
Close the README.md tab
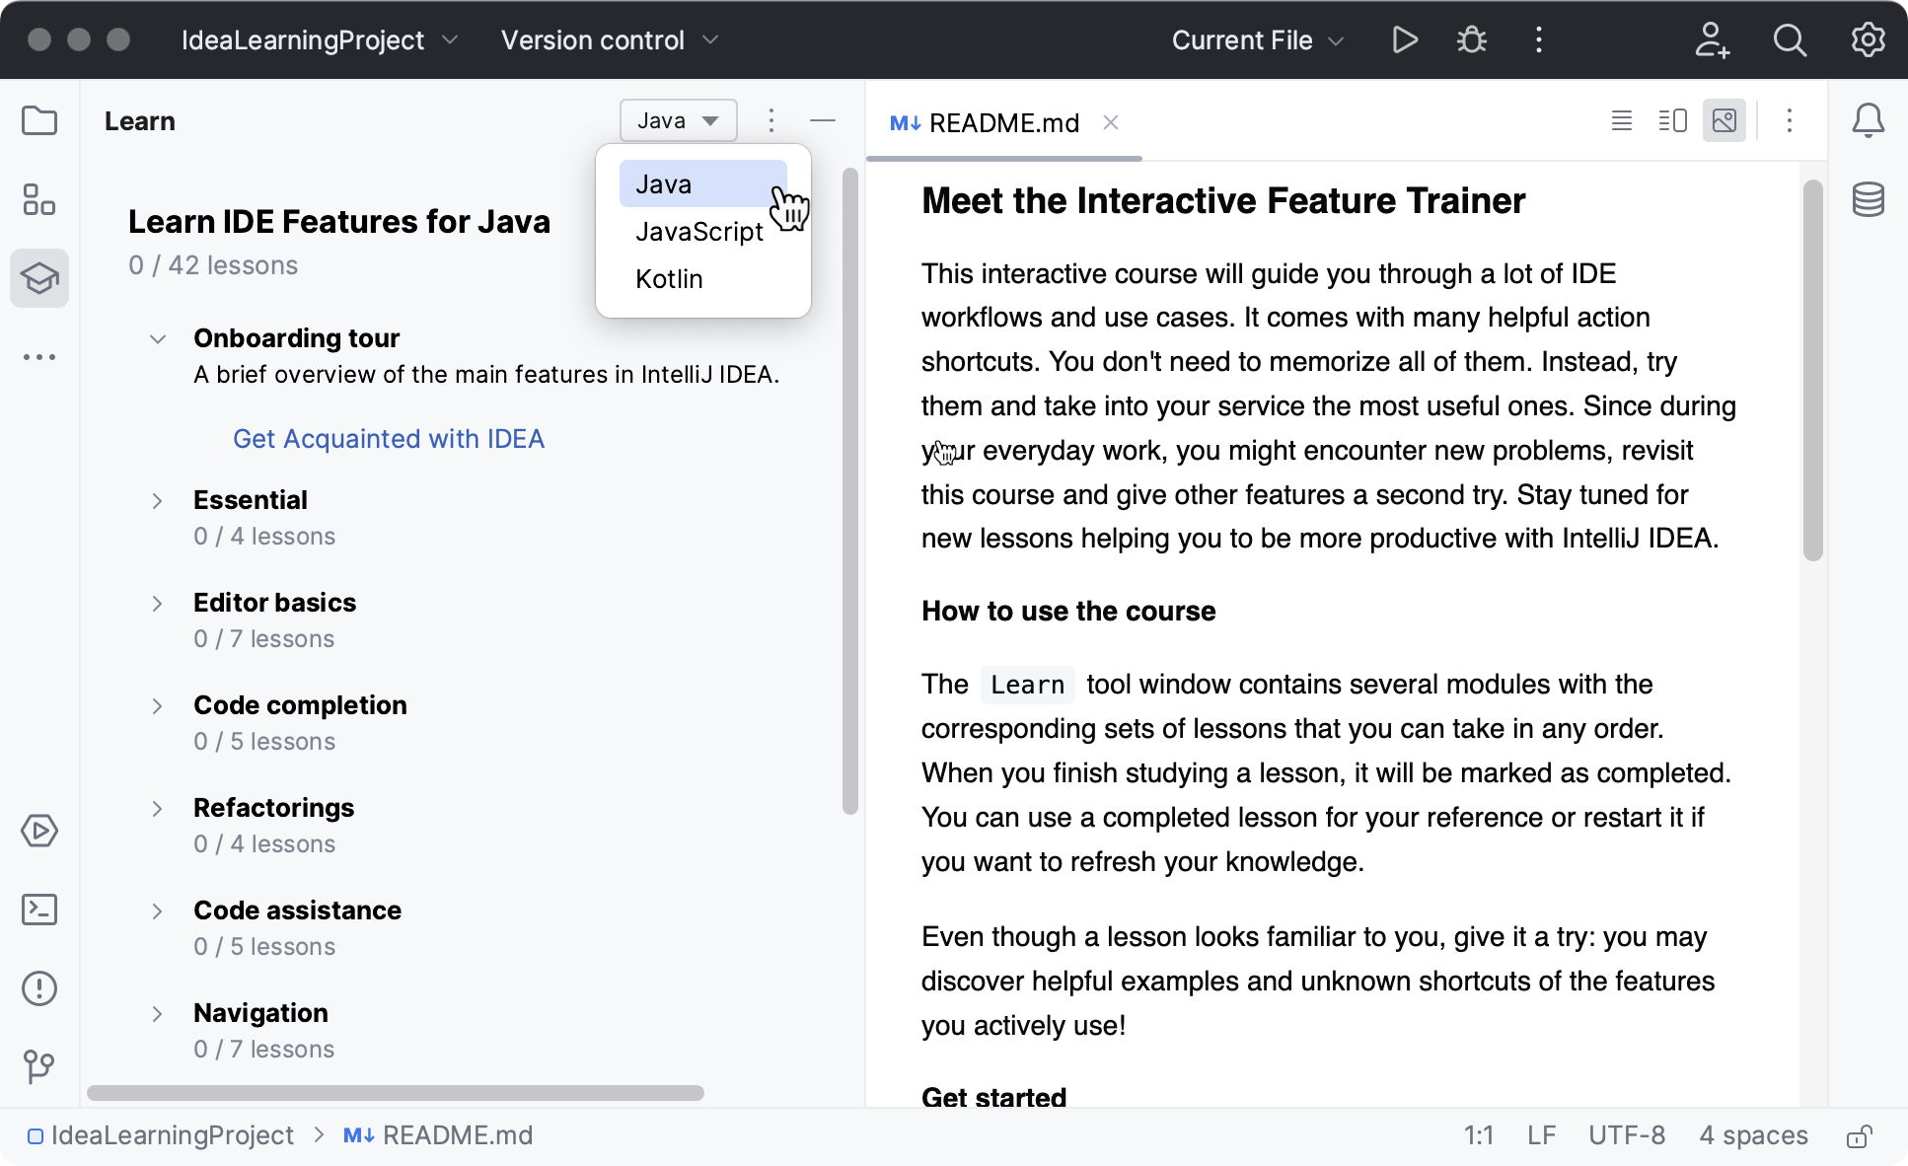1111,122
